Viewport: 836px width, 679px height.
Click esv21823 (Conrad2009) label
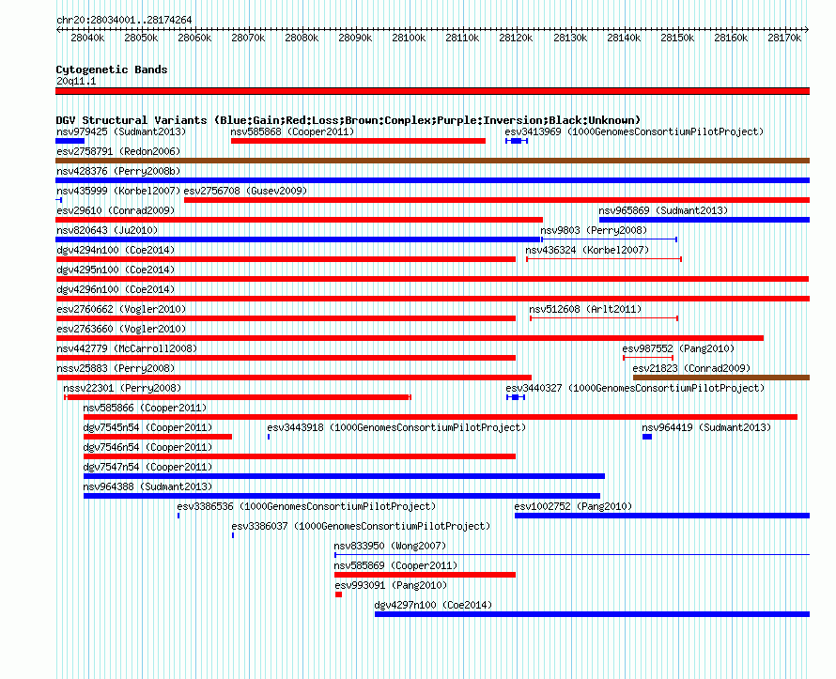691,368
